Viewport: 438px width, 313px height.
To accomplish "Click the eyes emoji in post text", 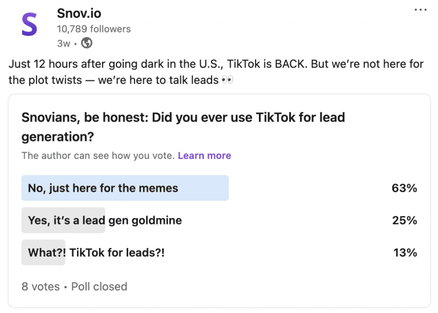I will tap(227, 80).
